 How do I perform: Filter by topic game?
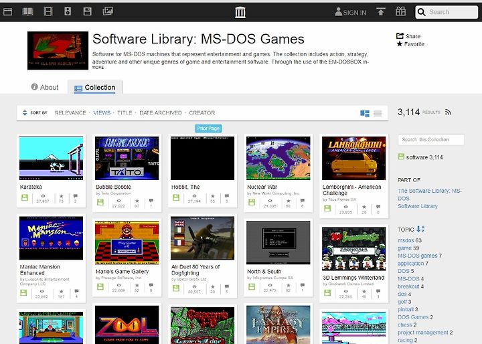point(404,248)
